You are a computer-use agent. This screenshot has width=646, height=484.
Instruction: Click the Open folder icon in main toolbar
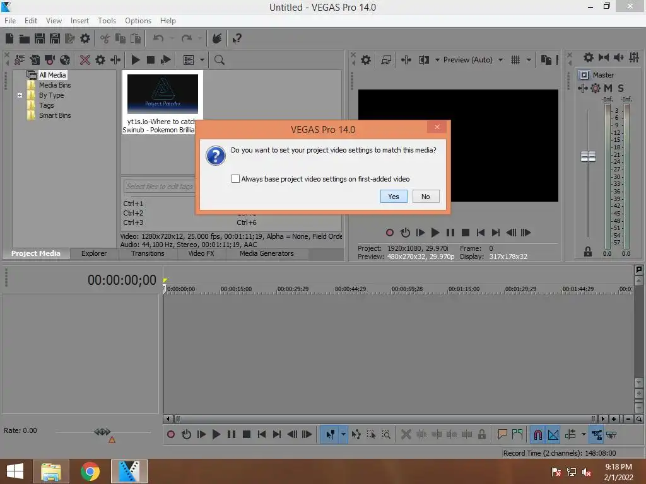(x=25, y=38)
